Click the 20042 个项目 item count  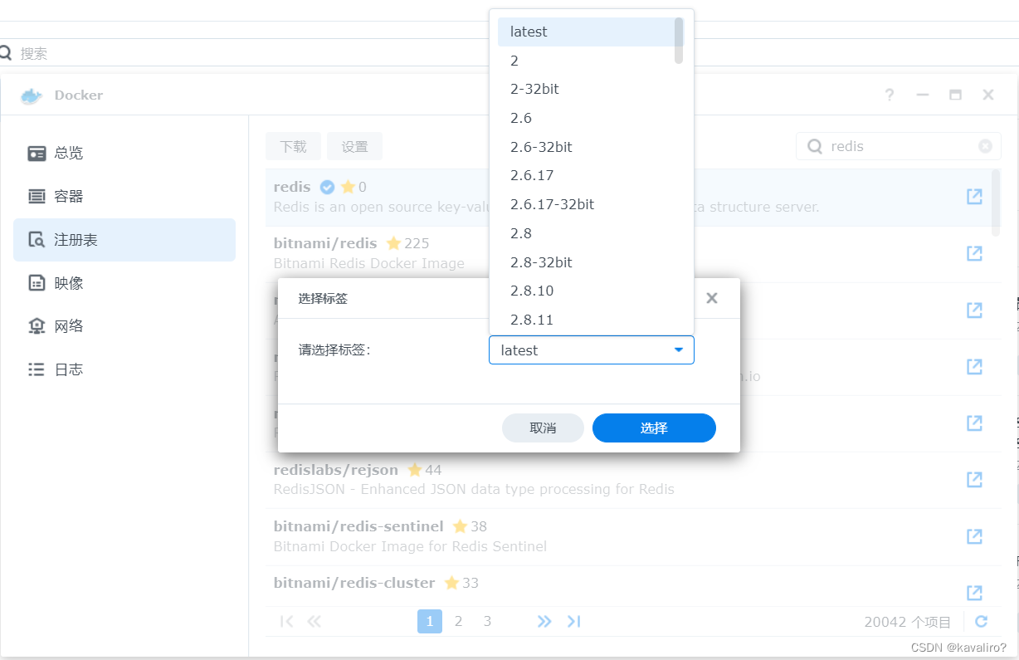click(907, 622)
